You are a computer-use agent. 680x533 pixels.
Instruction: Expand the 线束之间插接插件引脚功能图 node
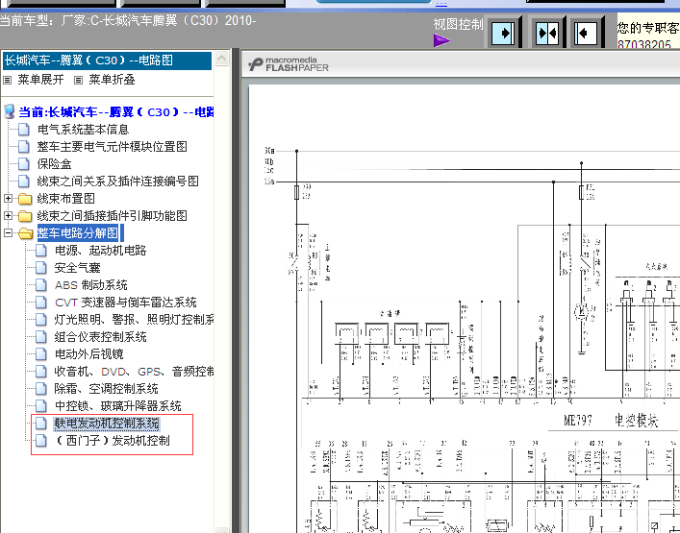[8, 216]
